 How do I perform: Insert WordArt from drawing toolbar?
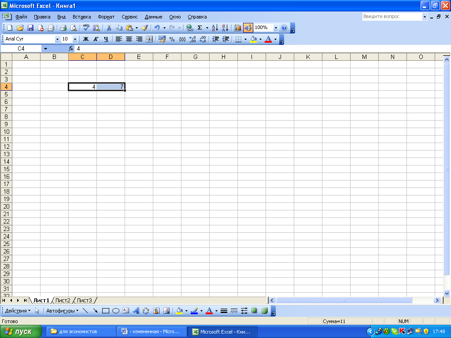tap(136, 311)
